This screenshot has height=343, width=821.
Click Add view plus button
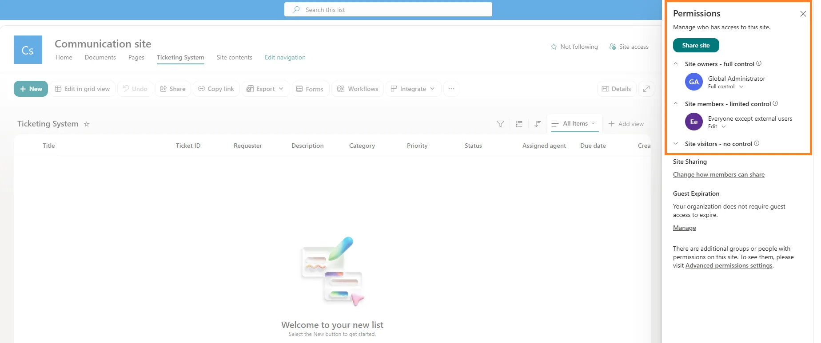(x=626, y=124)
